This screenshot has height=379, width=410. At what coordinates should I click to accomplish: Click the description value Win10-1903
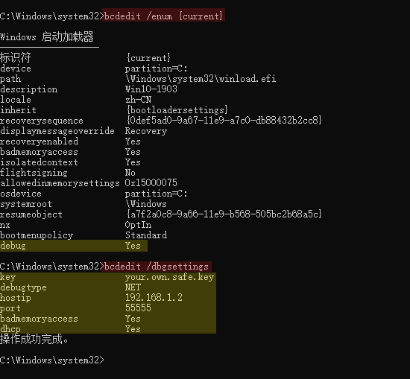pyautogui.click(x=151, y=89)
